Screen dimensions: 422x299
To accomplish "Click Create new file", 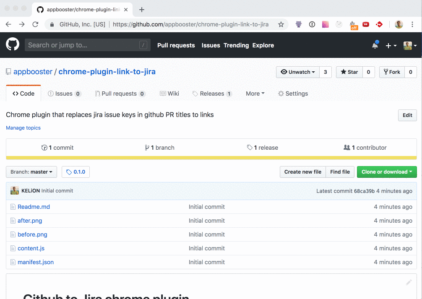I will [x=303, y=172].
